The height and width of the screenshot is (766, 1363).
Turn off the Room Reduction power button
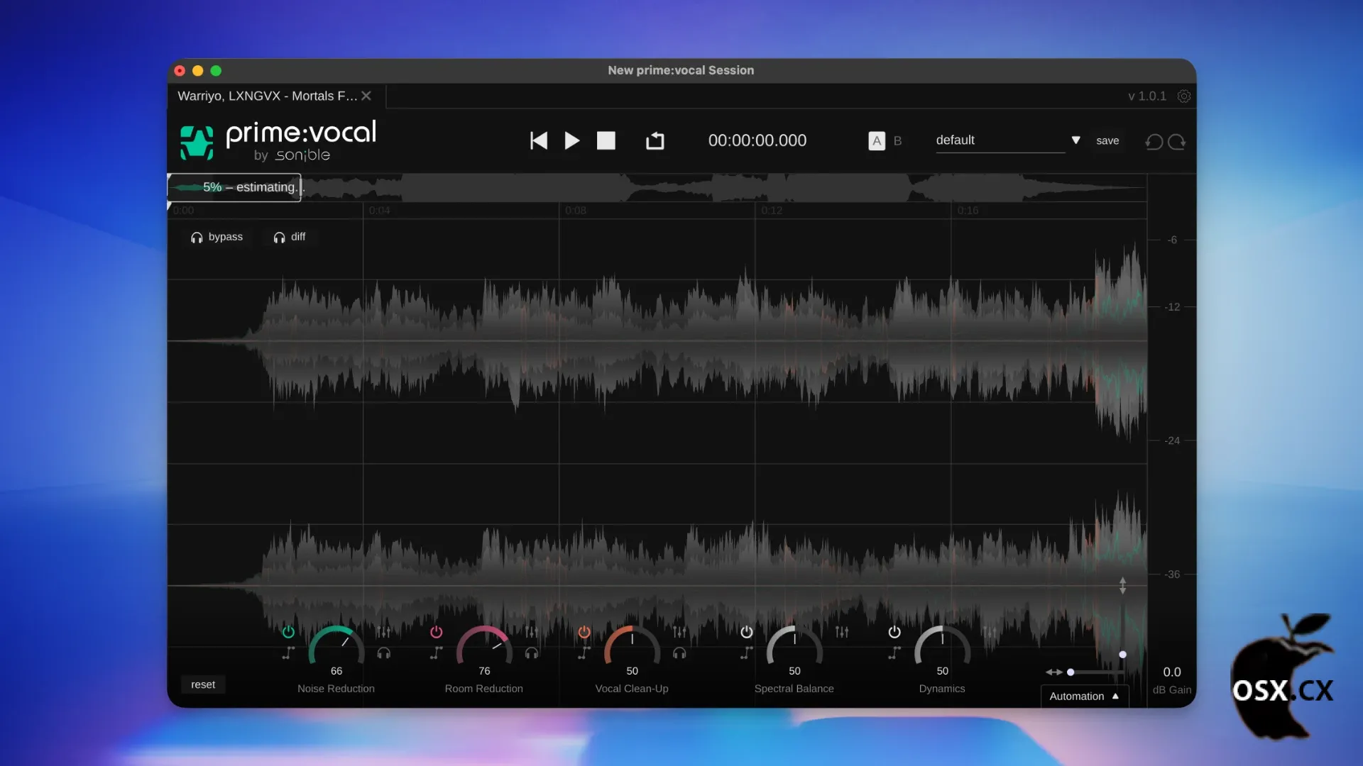pos(436,631)
